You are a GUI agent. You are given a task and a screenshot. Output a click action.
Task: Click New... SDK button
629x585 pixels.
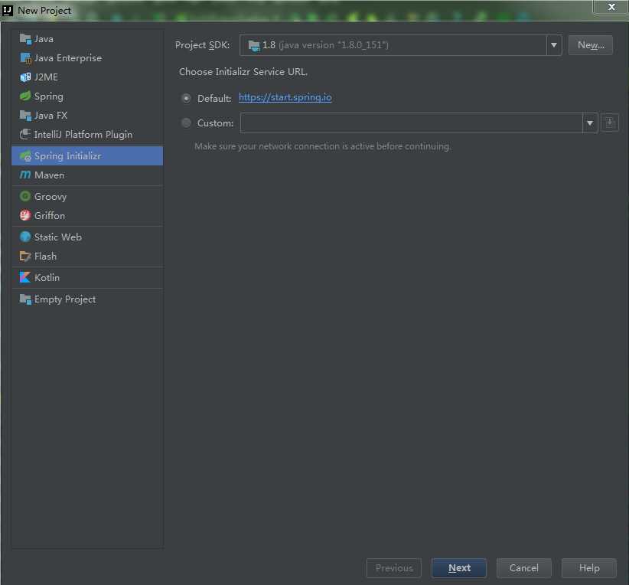pyautogui.click(x=591, y=45)
